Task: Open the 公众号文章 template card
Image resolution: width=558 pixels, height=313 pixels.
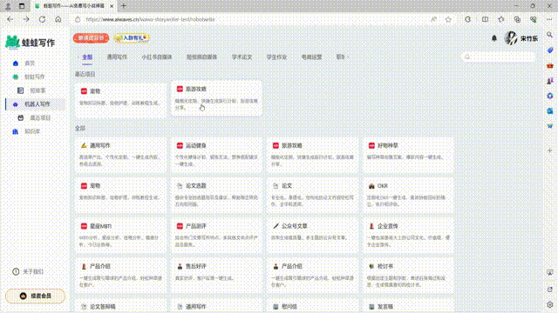Action: coord(312,236)
